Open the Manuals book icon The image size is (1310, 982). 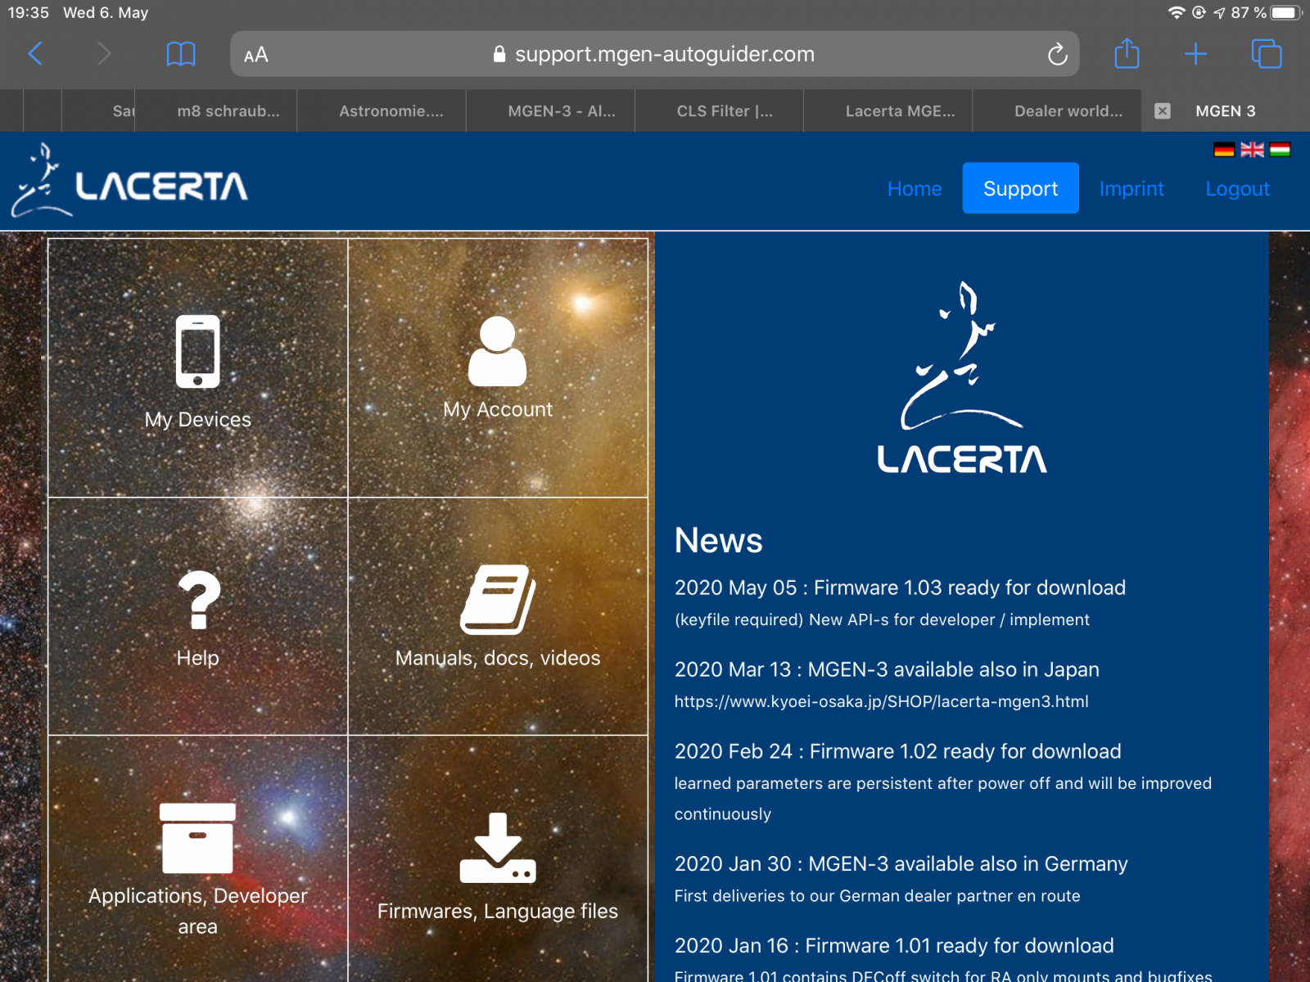click(x=498, y=599)
